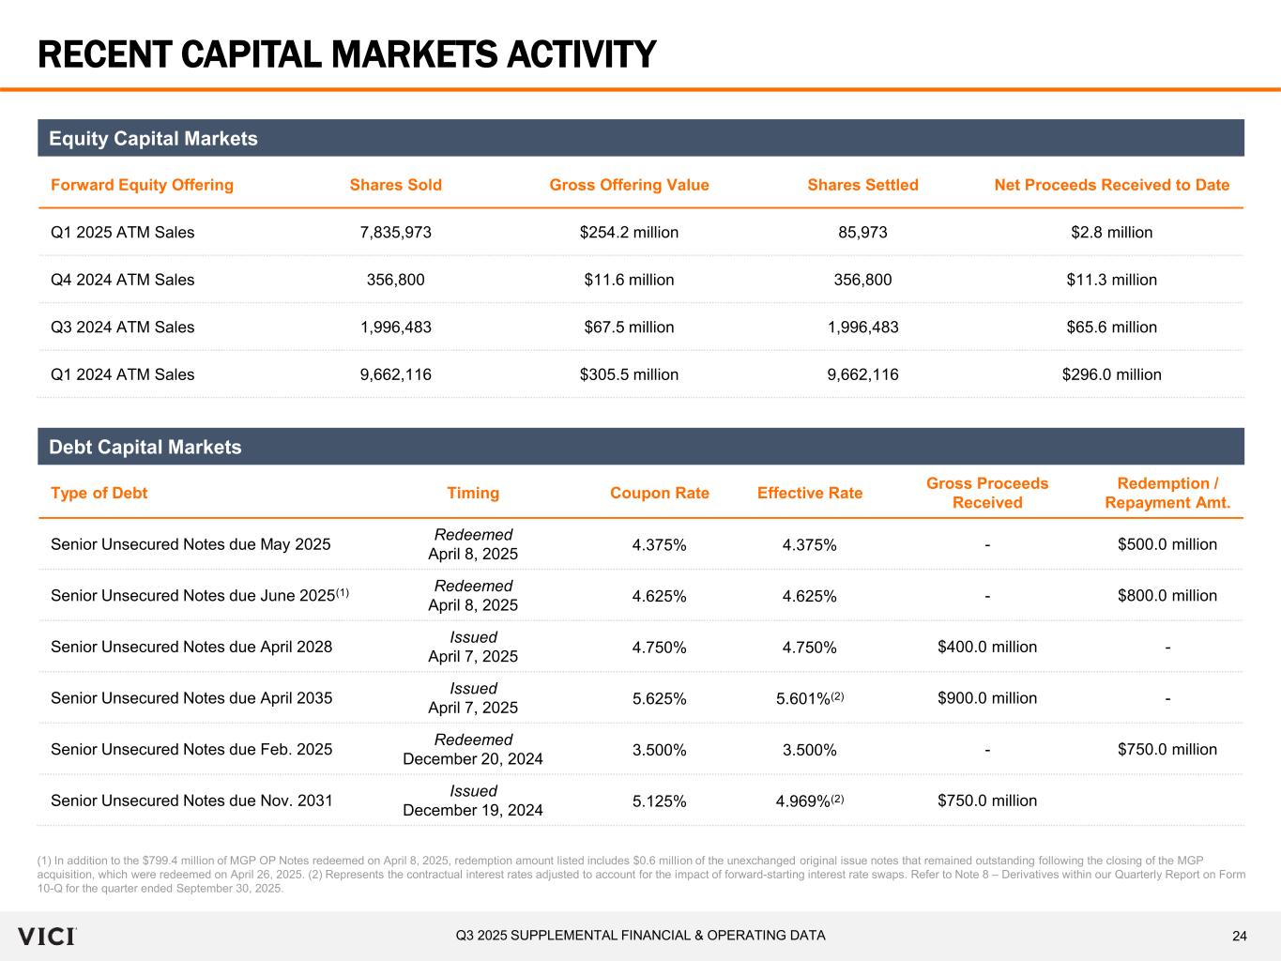Click the Forward Equity Offering column header

(142, 185)
